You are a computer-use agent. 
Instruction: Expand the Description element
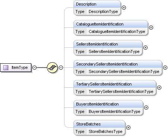(x=124, y=8)
